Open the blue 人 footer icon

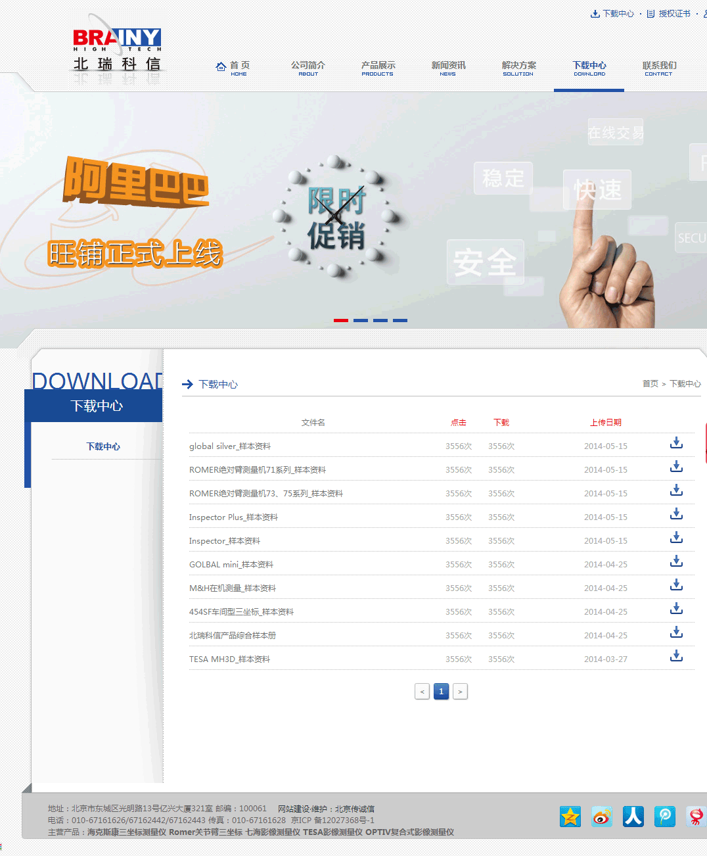pos(633,817)
